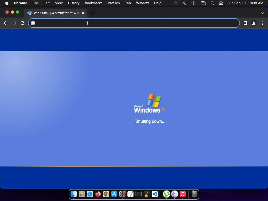Open the Help menu

click(158, 3)
